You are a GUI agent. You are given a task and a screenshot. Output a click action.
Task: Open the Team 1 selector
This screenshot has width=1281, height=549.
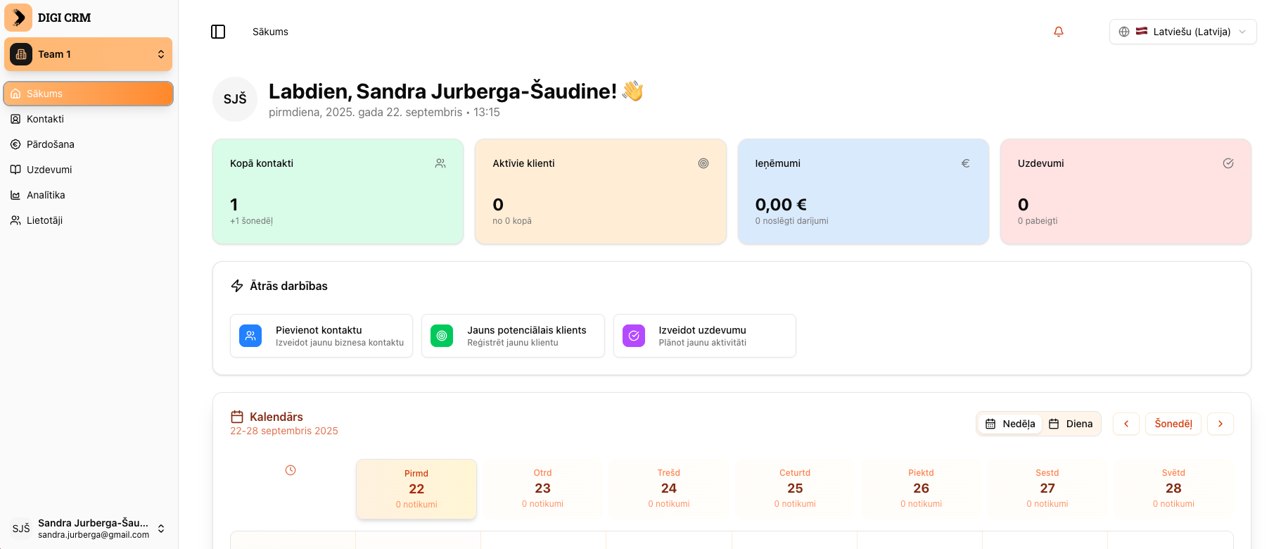pos(88,54)
